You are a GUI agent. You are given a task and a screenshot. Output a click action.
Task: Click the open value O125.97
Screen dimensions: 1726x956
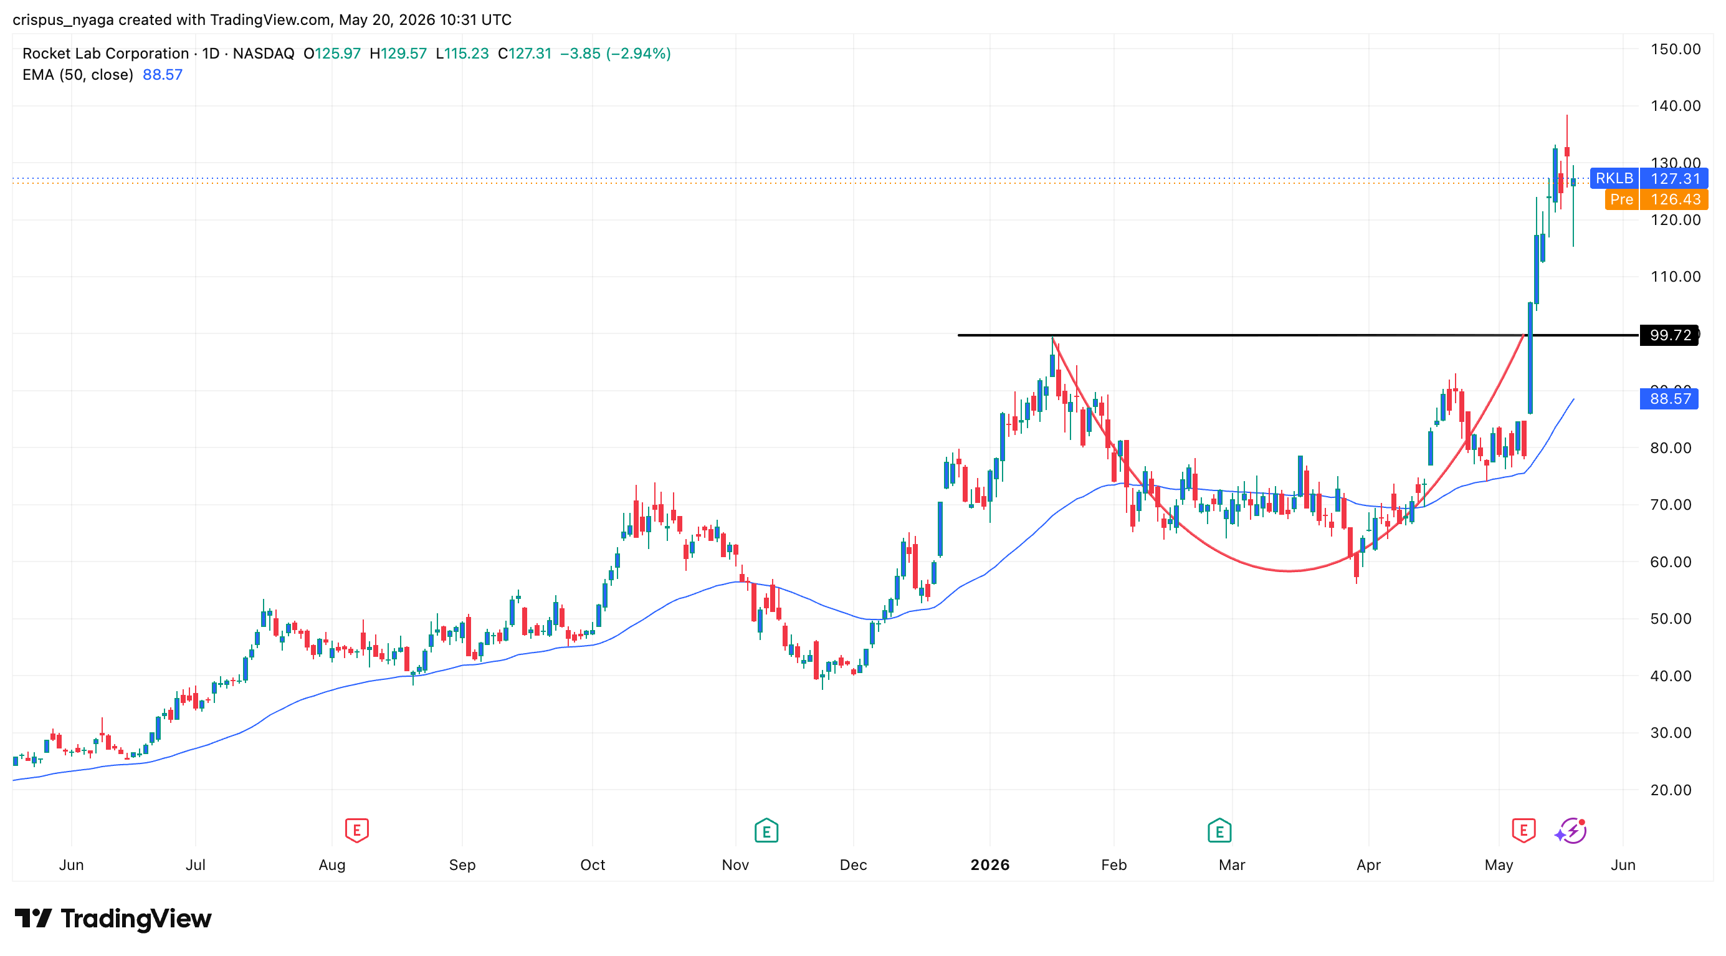point(332,53)
